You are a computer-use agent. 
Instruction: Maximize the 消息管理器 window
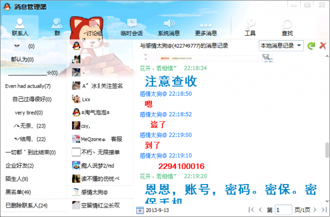click(307, 5)
